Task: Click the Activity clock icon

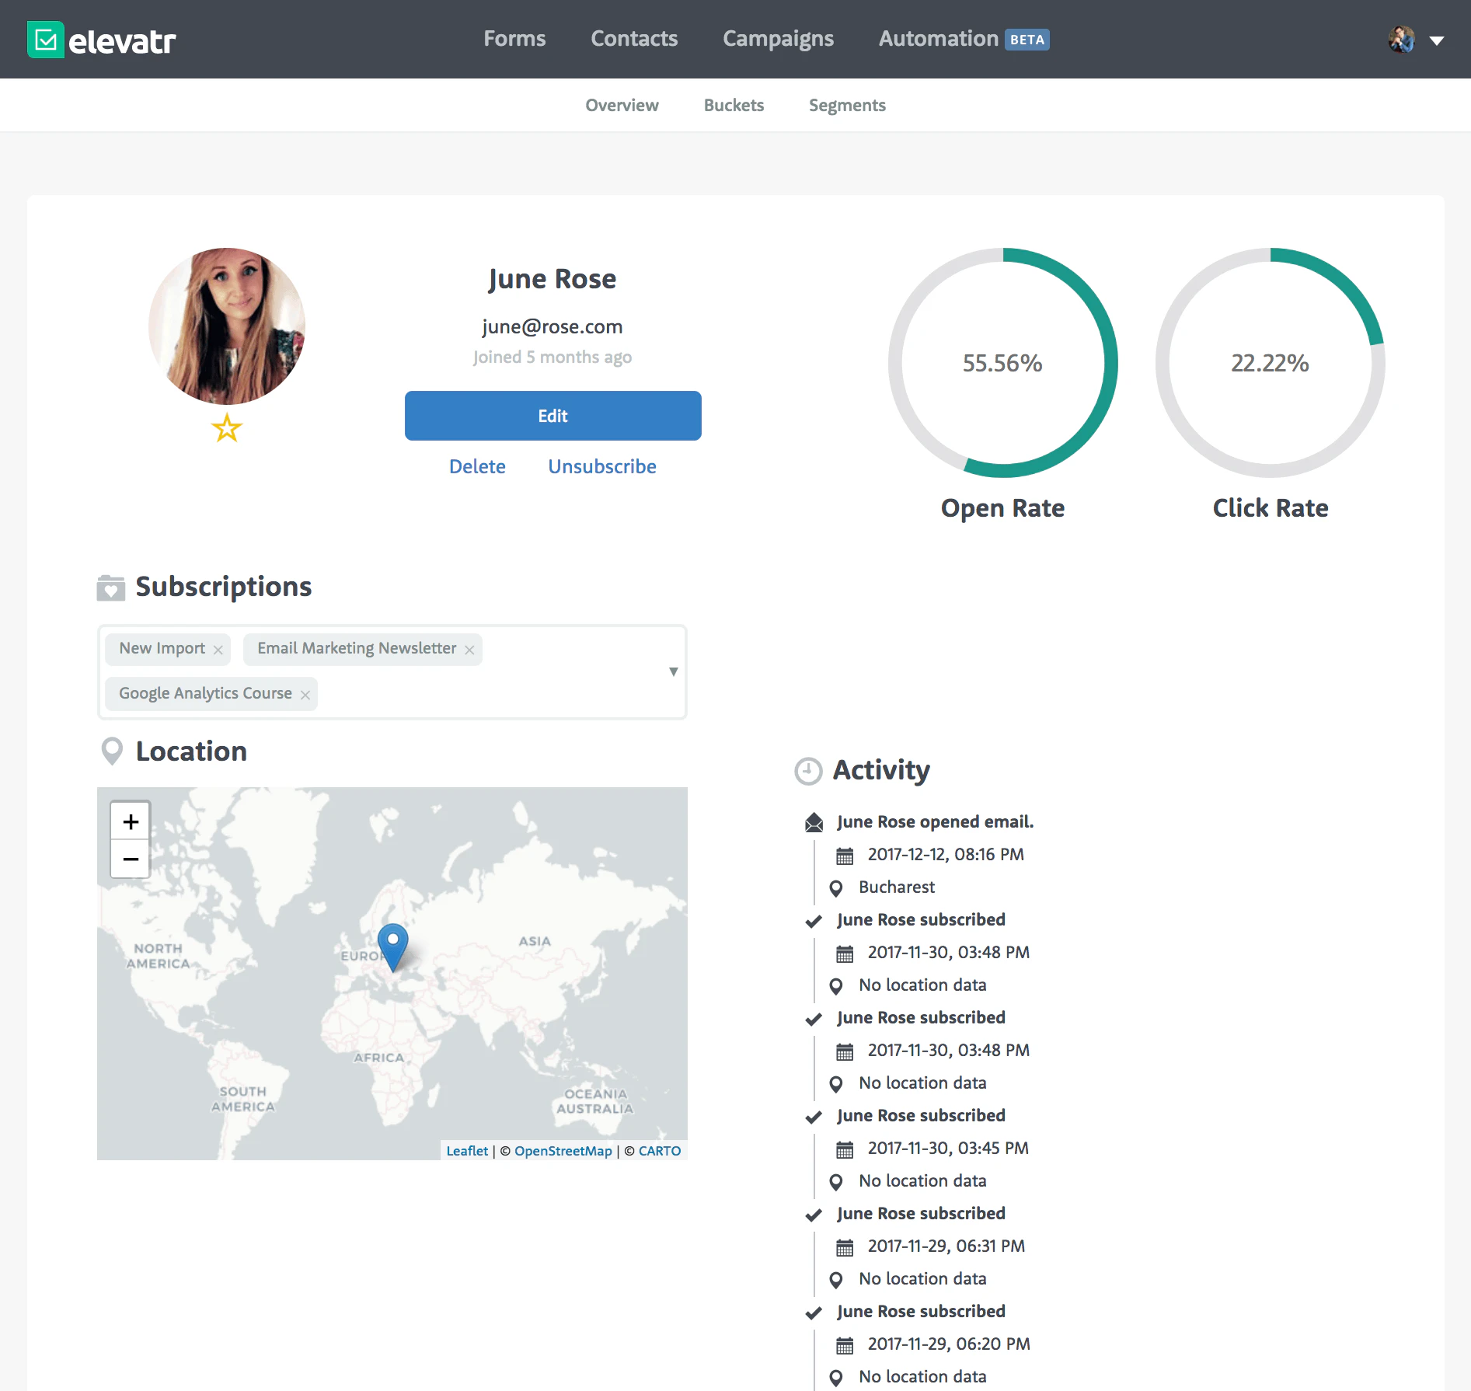Action: (807, 771)
